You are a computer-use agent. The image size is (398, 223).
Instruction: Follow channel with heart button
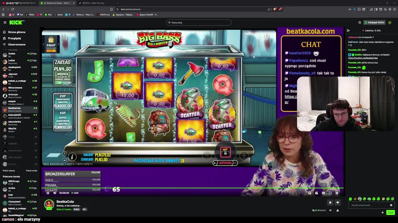point(338,203)
